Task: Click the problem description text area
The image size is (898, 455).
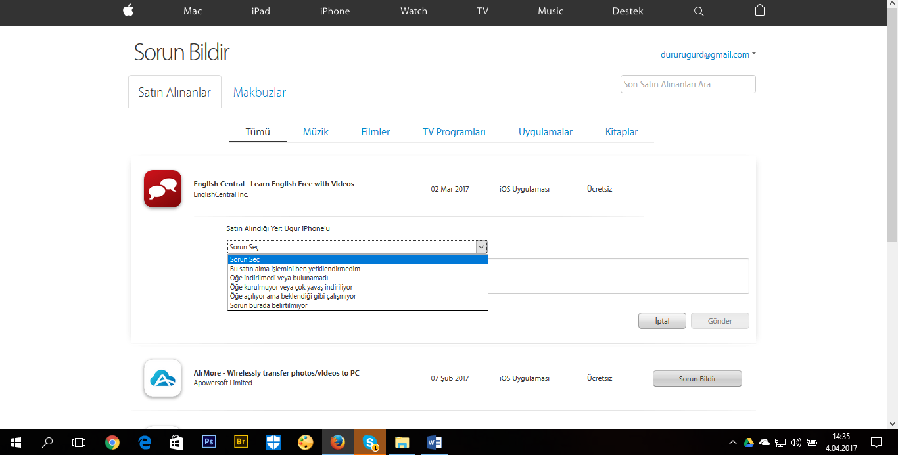Action: (618, 276)
